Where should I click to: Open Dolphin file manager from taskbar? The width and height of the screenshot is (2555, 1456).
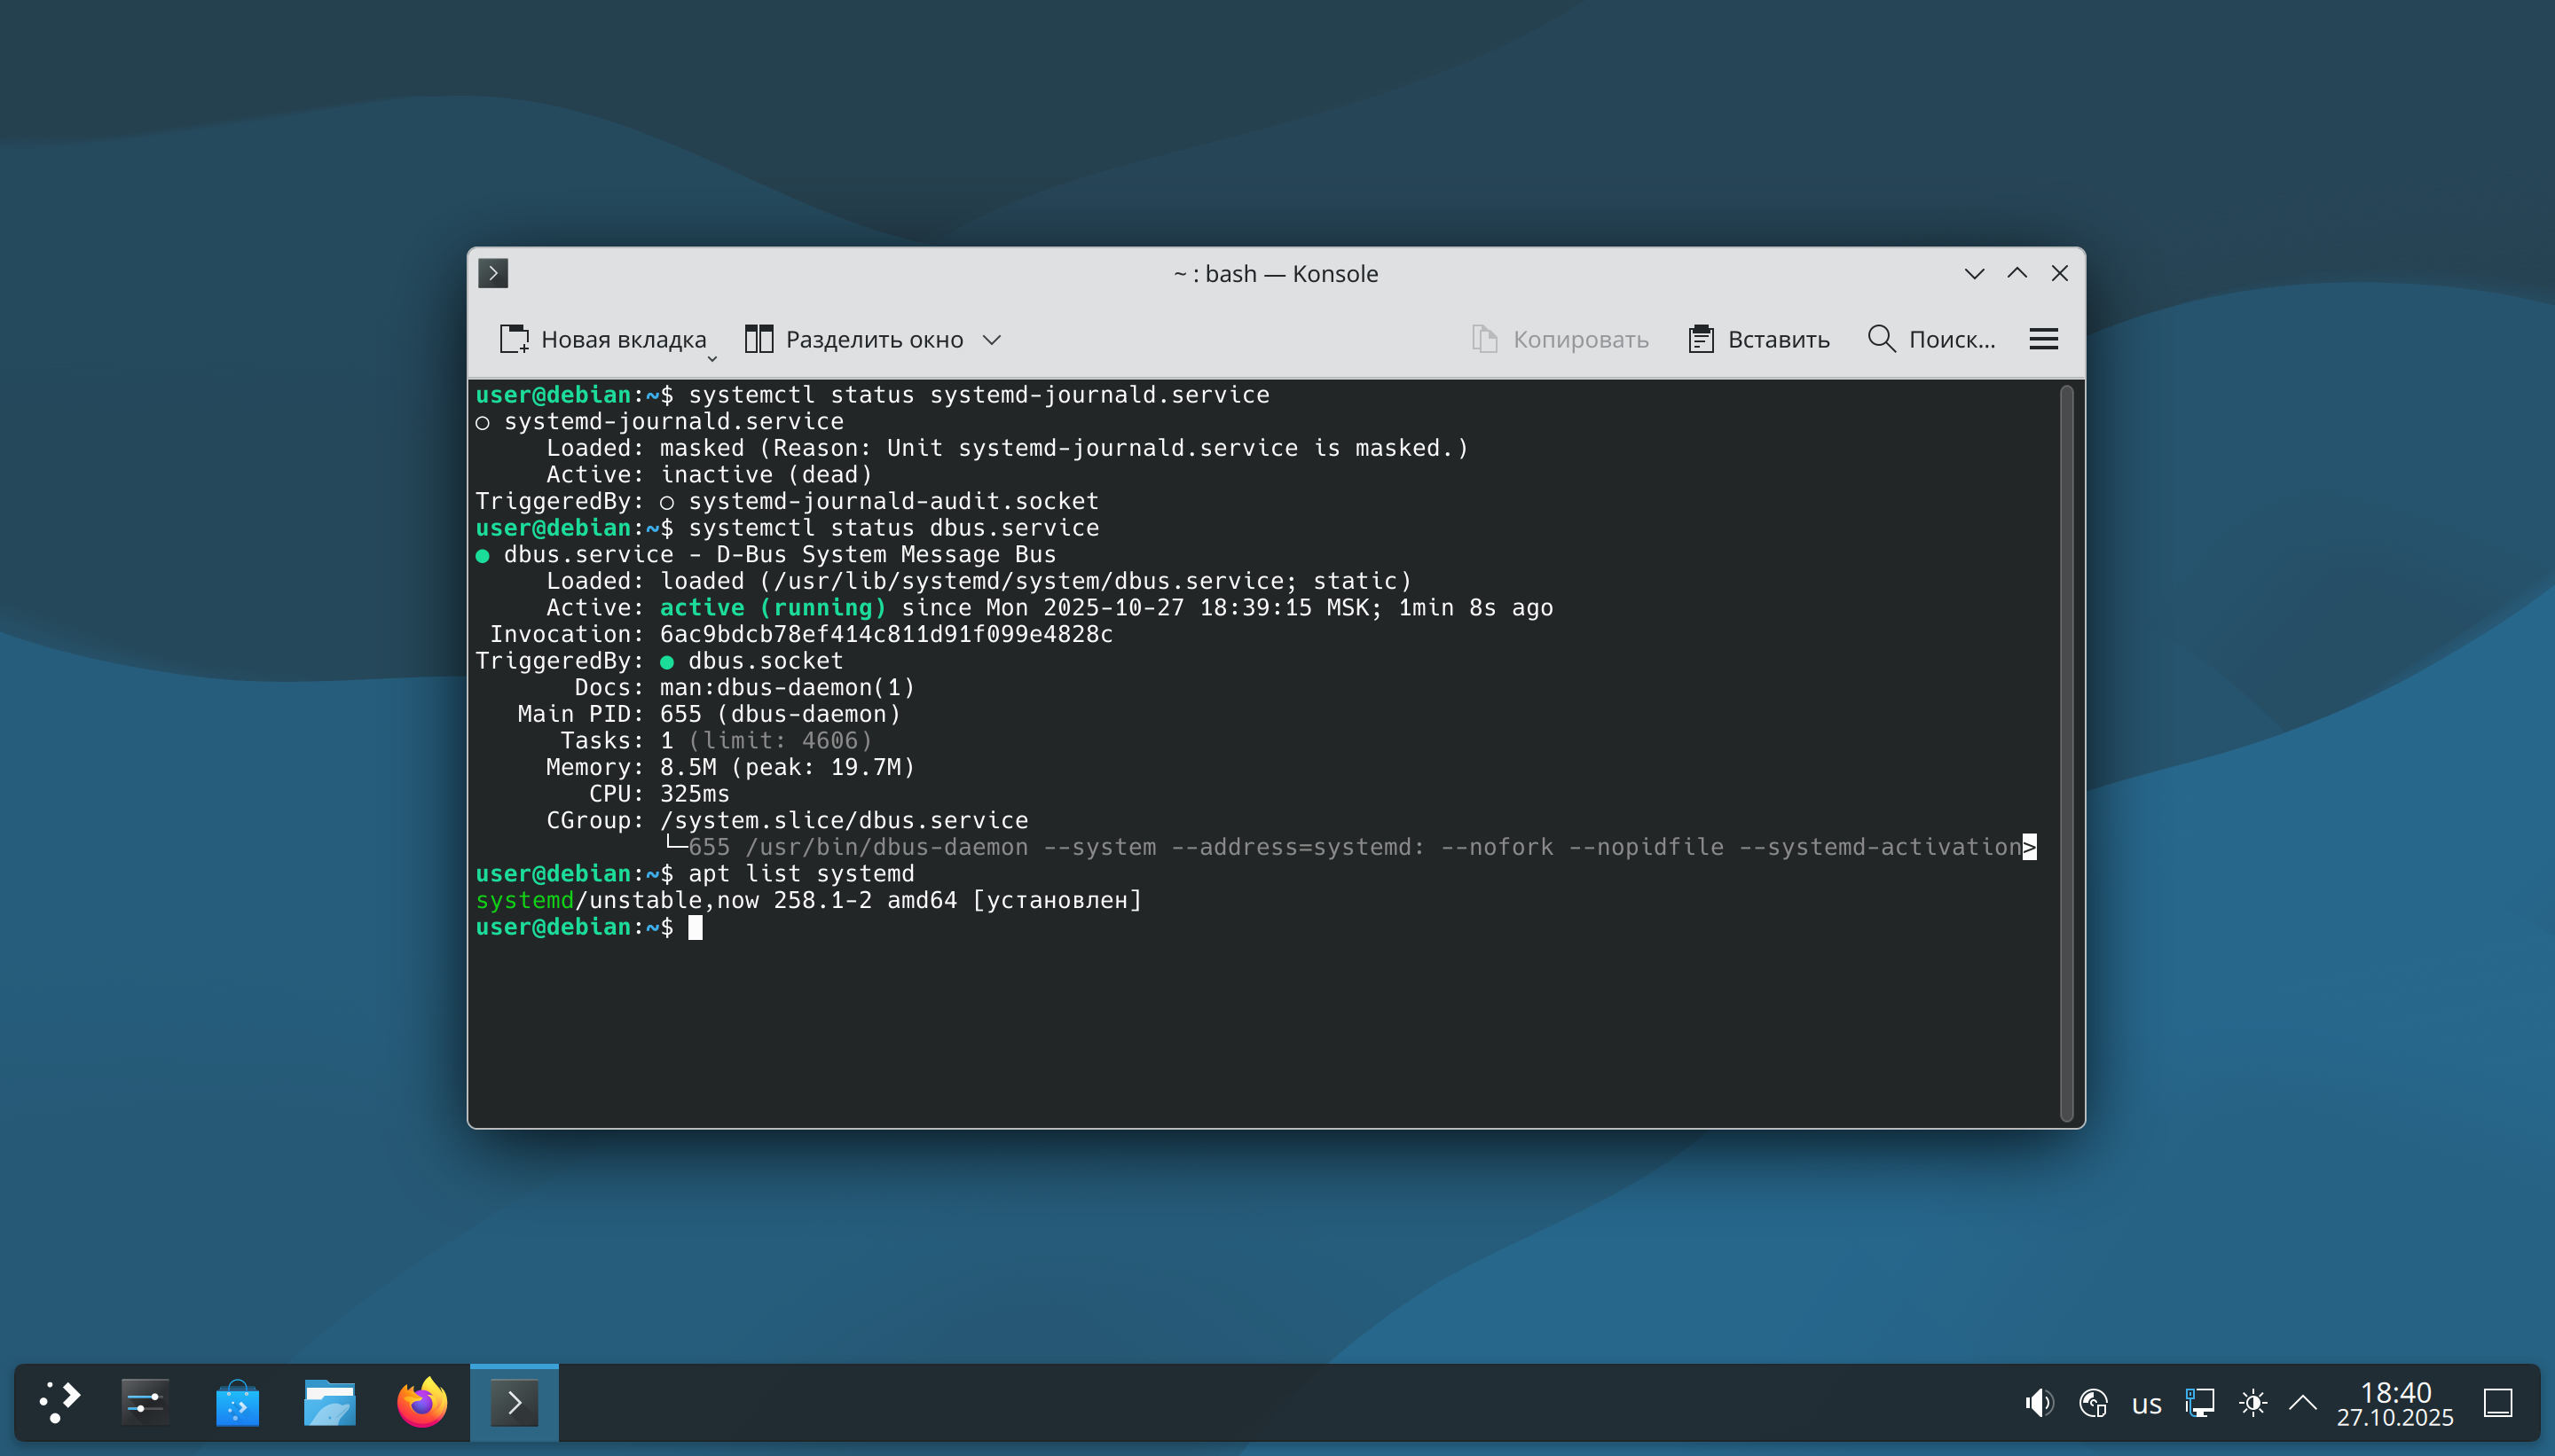329,1402
